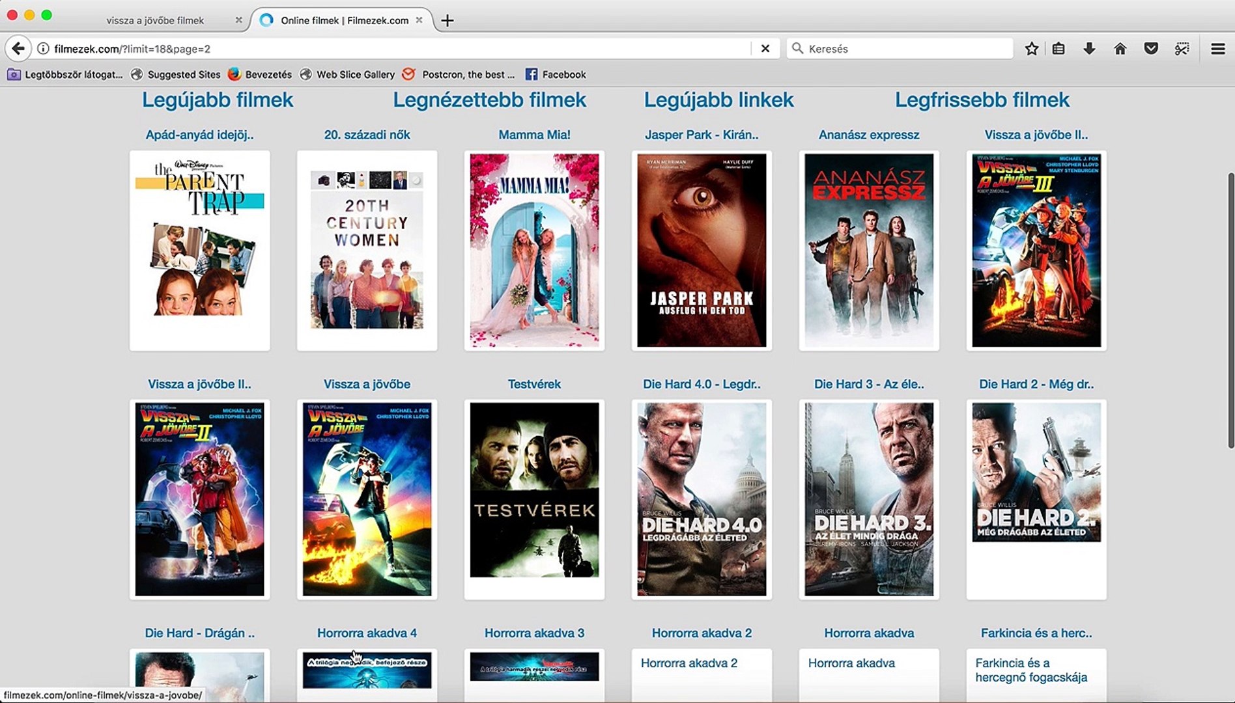Viewport: 1235px width, 703px height.
Task: Open the Ananász Expressz movie poster
Action: pos(869,251)
